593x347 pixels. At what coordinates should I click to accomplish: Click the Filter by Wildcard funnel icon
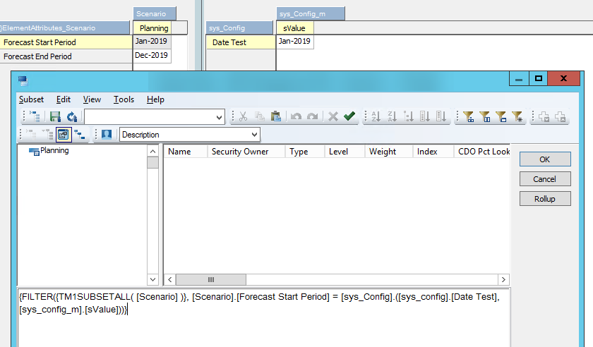pos(517,116)
